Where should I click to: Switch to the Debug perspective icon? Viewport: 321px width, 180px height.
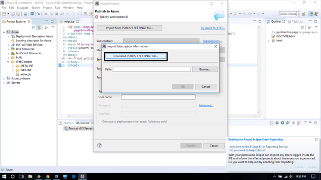316,14
